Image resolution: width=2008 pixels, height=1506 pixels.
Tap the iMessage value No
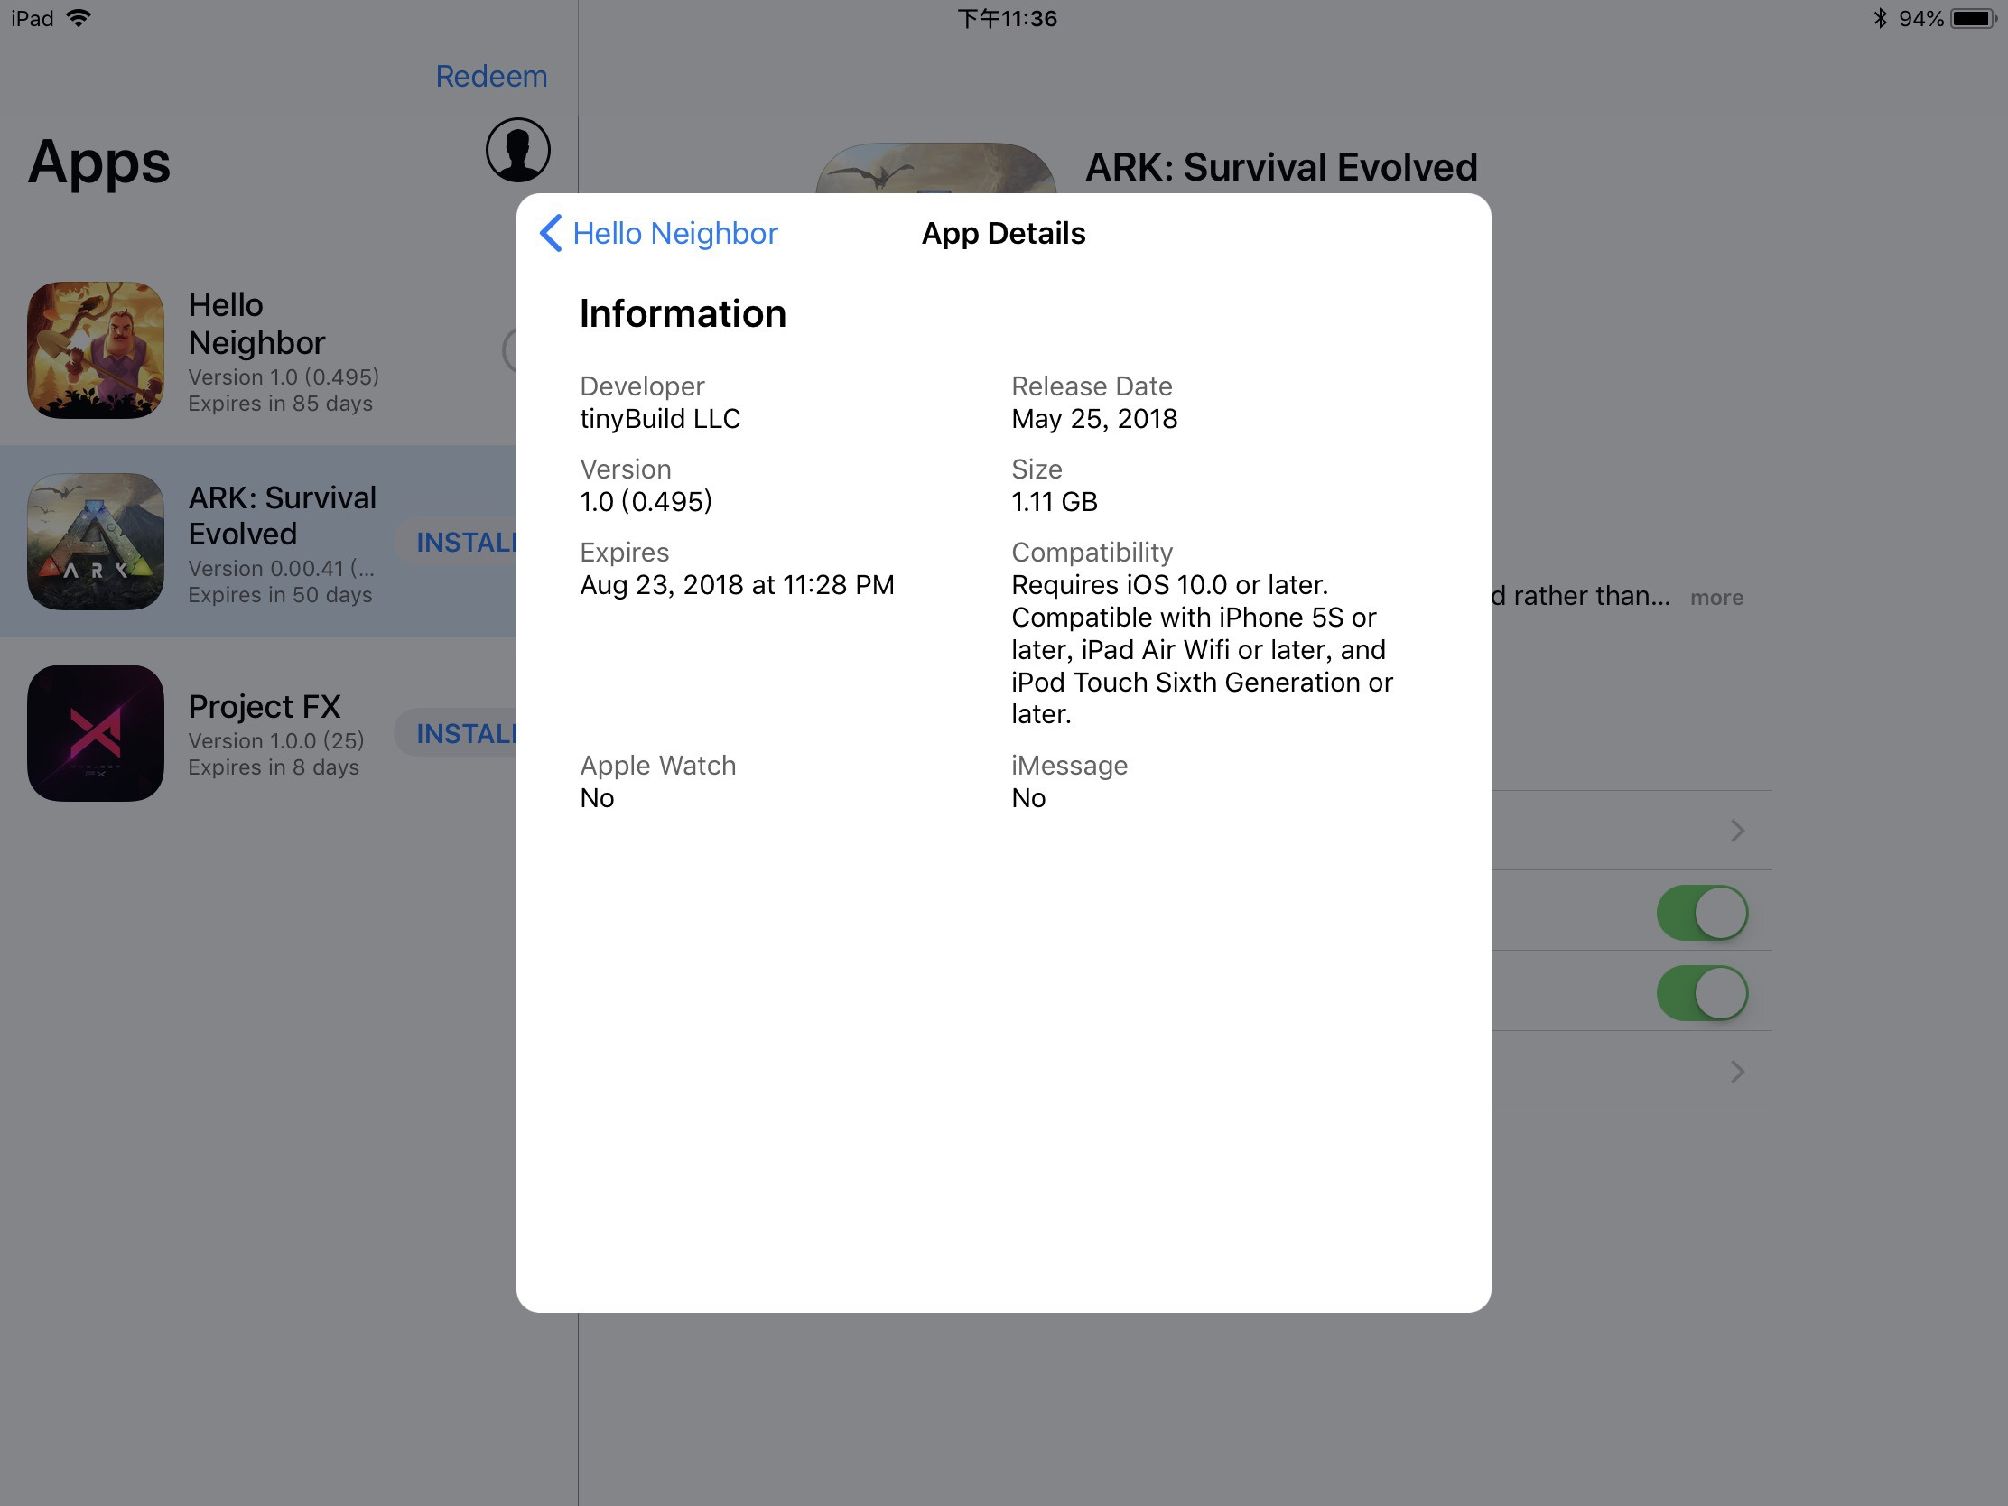click(x=1028, y=798)
